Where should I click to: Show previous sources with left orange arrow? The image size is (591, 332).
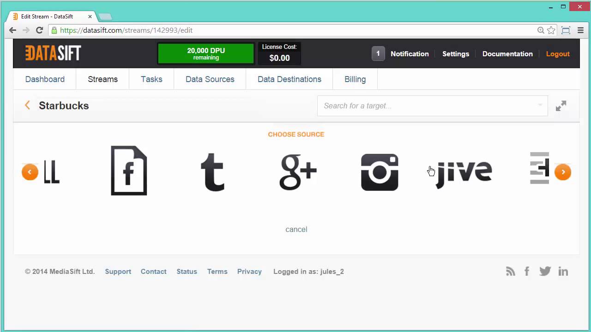[30, 172]
